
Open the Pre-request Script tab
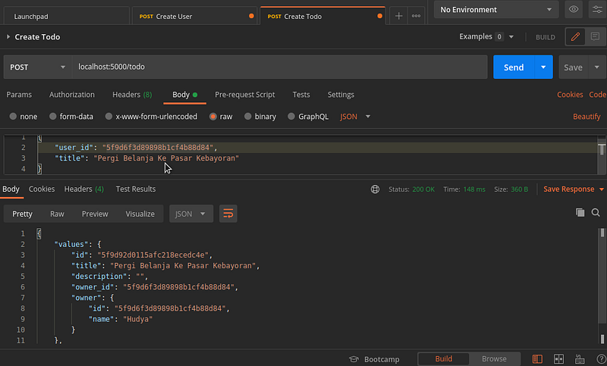tap(244, 94)
